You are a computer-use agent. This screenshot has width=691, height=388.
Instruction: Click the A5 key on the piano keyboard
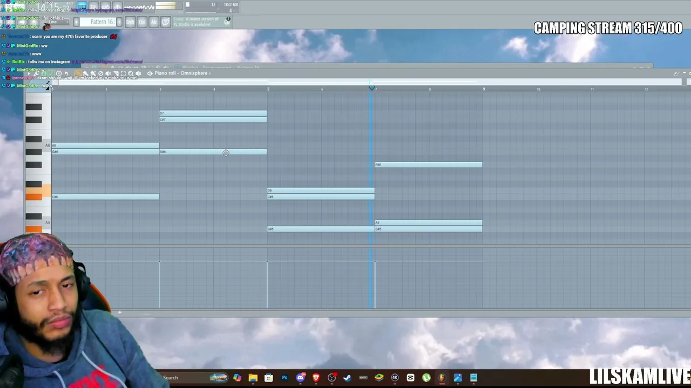(38, 223)
